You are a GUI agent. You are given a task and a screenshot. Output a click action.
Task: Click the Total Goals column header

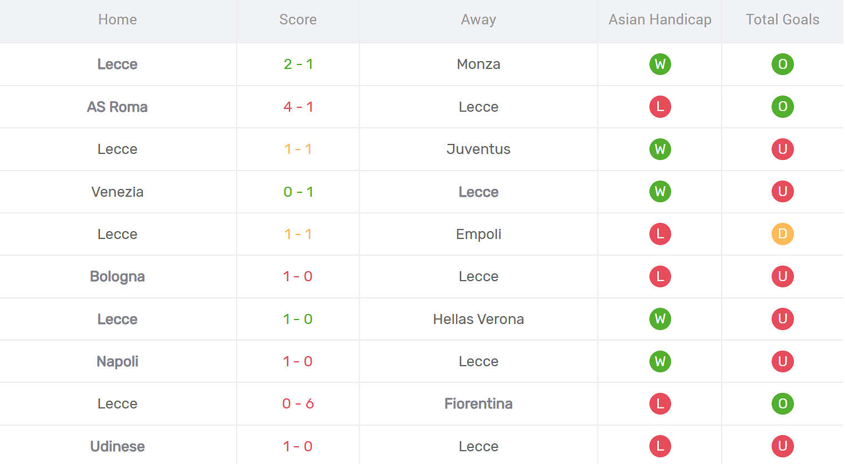click(782, 19)
